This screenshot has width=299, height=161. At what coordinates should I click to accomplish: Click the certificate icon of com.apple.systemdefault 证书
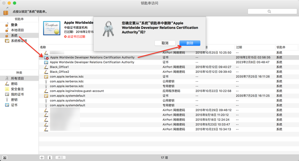(x=46, y=96)
